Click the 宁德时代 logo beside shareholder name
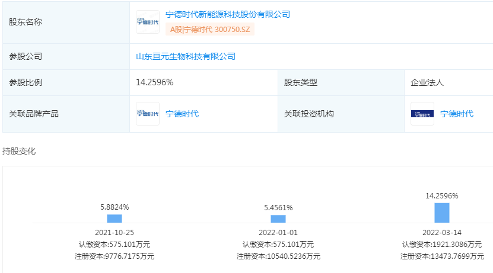The image size is (493, 273). point(148,22)
